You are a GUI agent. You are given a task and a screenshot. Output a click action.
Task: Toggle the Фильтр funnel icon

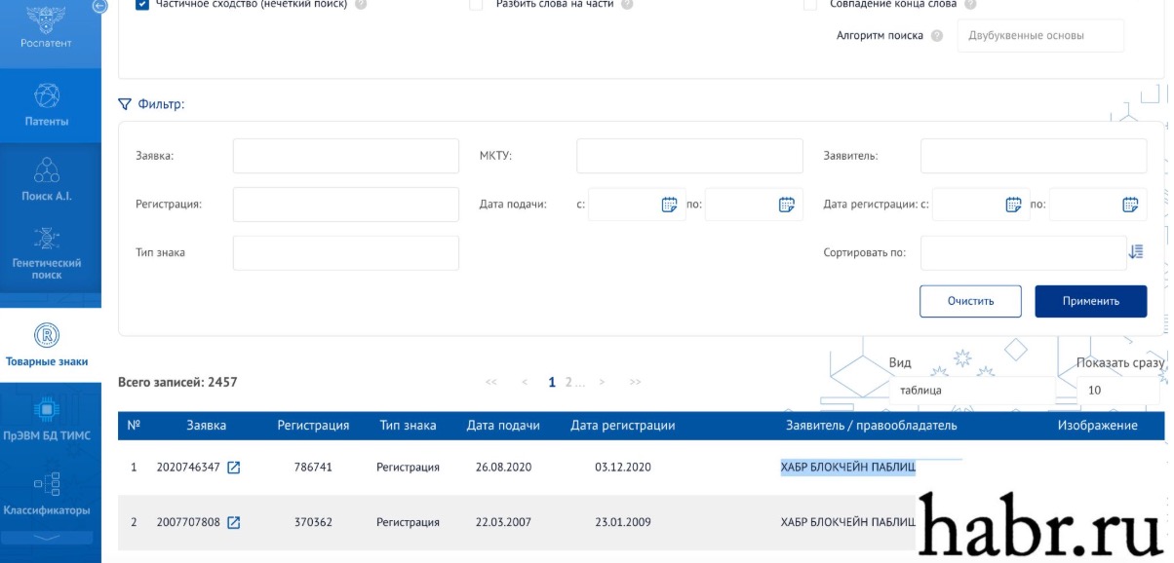[x=124, y=104]
